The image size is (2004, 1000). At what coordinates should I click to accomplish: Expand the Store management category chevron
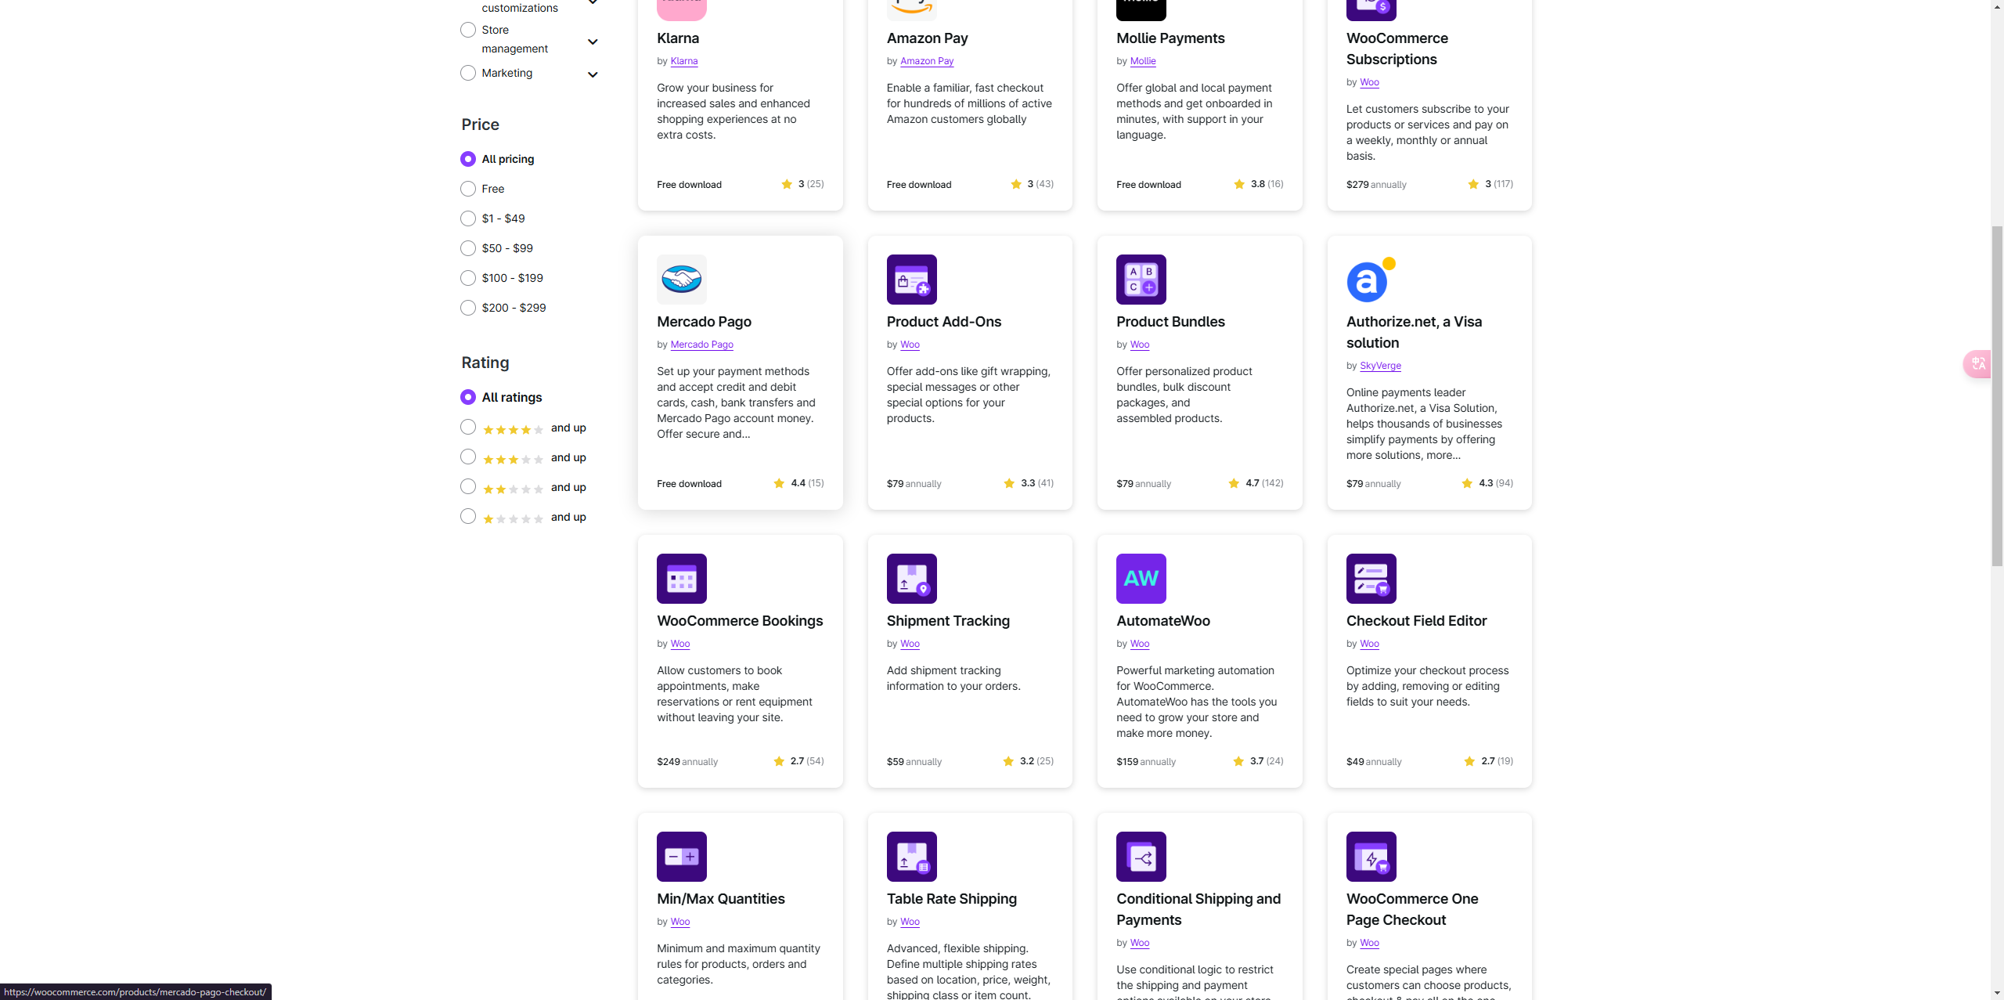[x=593, y=42]
